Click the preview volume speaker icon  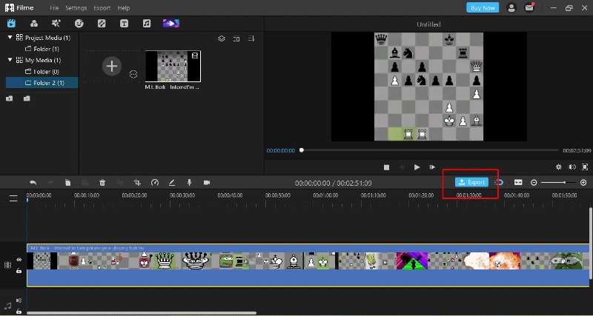pyautogui.click(x=572, y=167)
